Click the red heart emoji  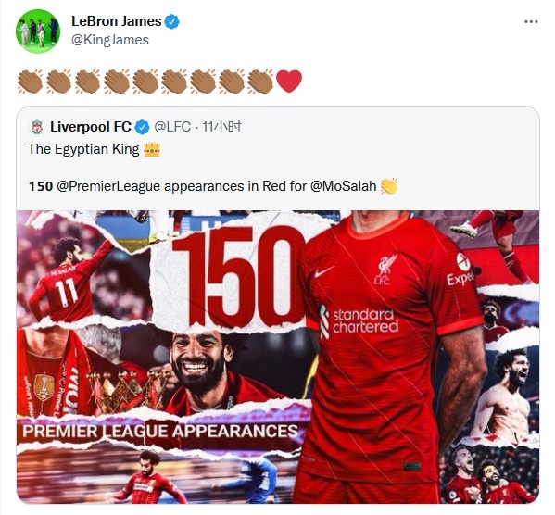point(289,82)
